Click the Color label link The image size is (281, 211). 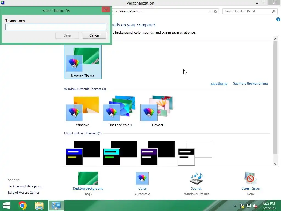pyautogui.click(x=142, y=188)
